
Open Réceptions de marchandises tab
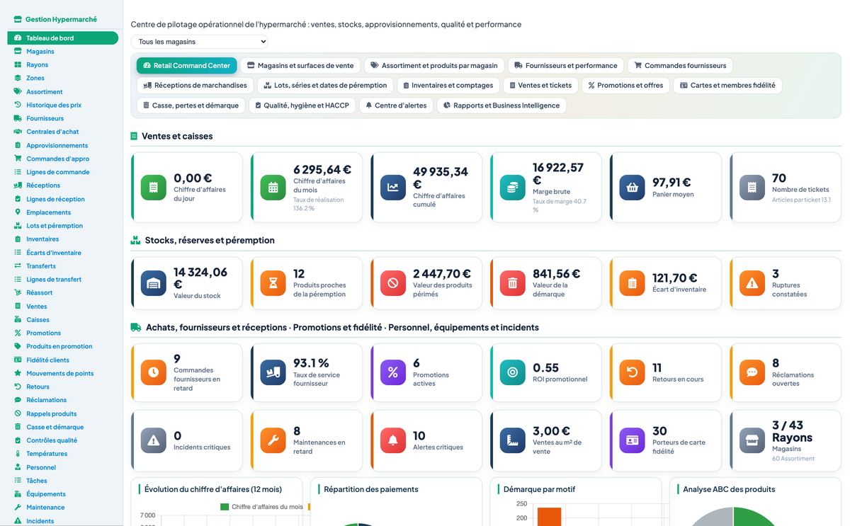[195, 86]
